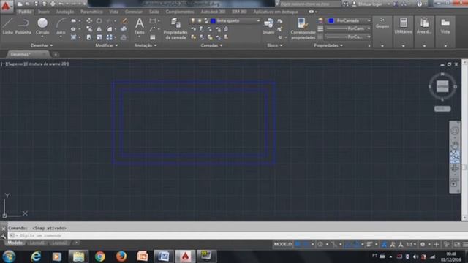Open the Grupos panel button
The width and height of the screenshot is (468, 263).
point(382,31)
